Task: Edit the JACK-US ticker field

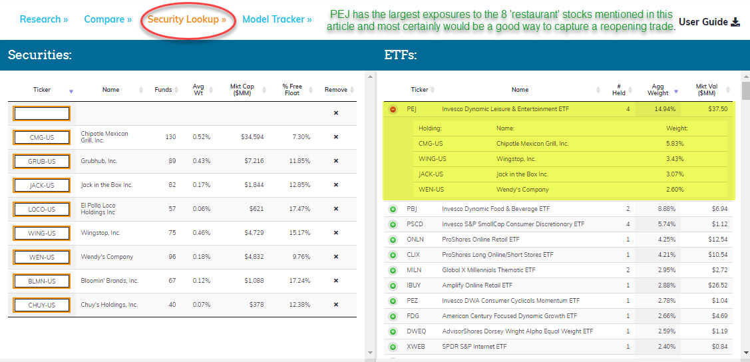Action: pyautogui.click(x=42, y=185)
